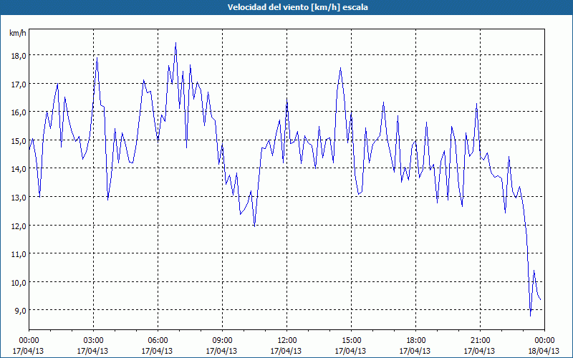Click the 21:00 time axis label

(480, 341)
